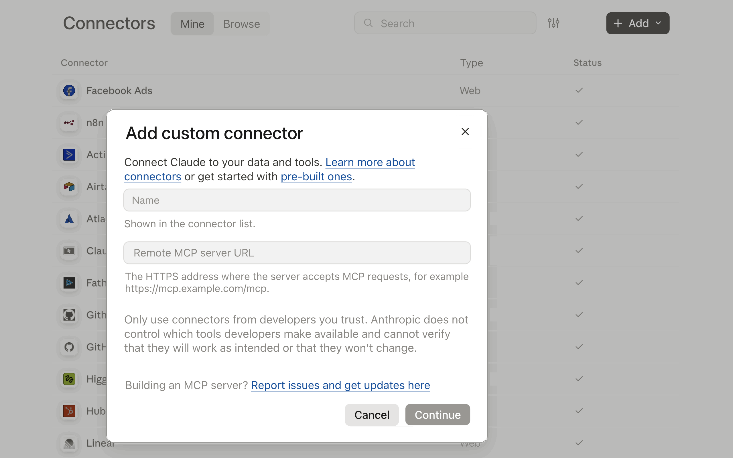This screenshot has width=733, height=458.
Task: Click the status checkmark in Linear row
Action: pos(579,443)
